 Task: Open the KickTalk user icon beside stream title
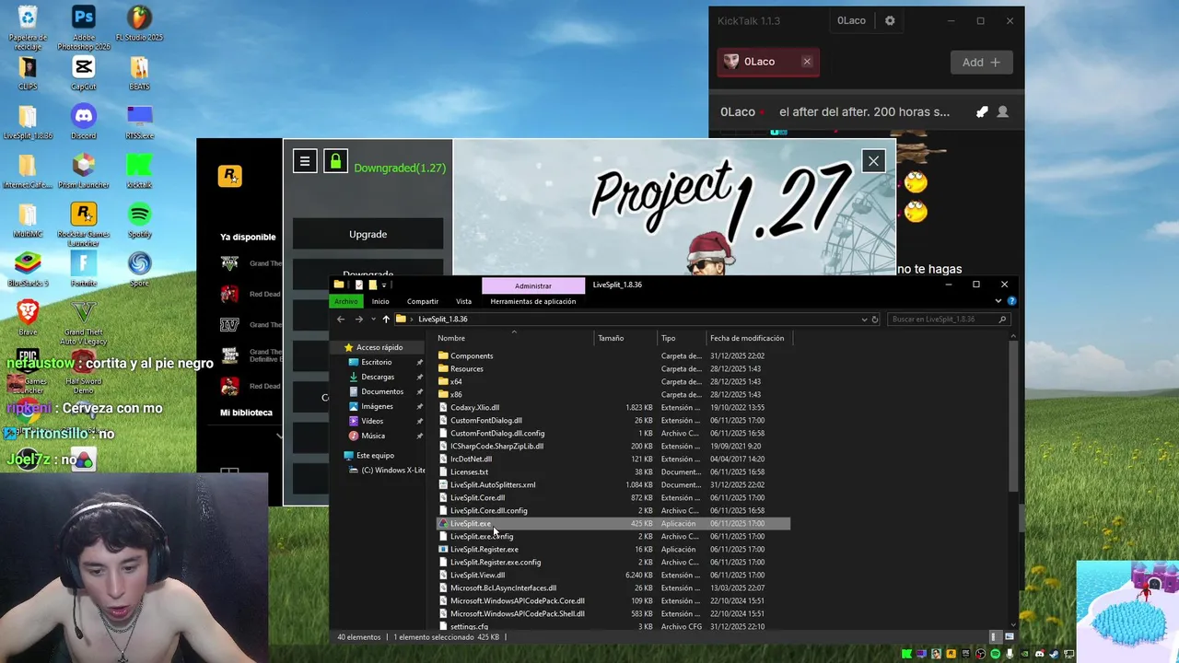coord(1003,112)
